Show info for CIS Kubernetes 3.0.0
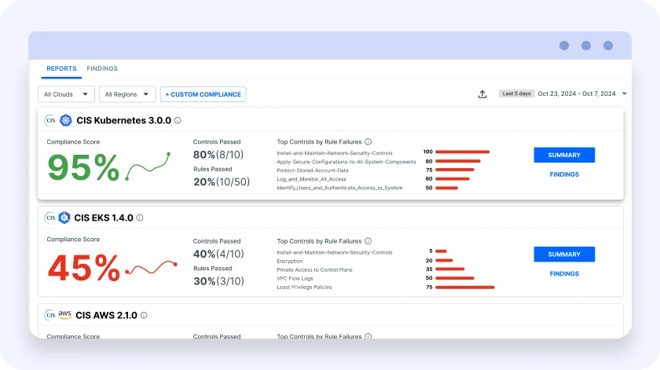Screen dimensions: 660x370 point(178,120)
